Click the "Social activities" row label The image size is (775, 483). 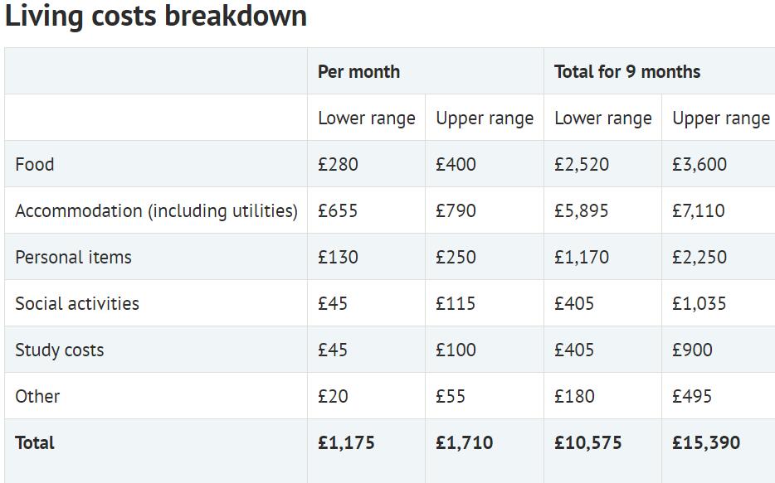click(77, 303)
